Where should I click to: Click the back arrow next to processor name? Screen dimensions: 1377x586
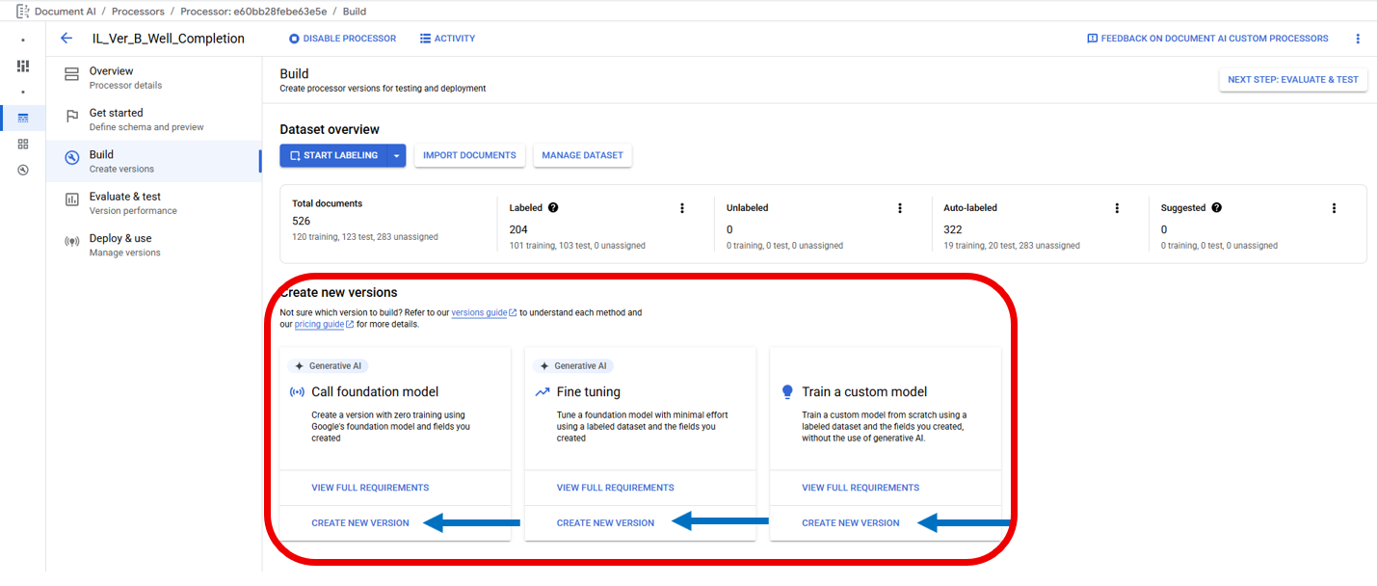66,39
